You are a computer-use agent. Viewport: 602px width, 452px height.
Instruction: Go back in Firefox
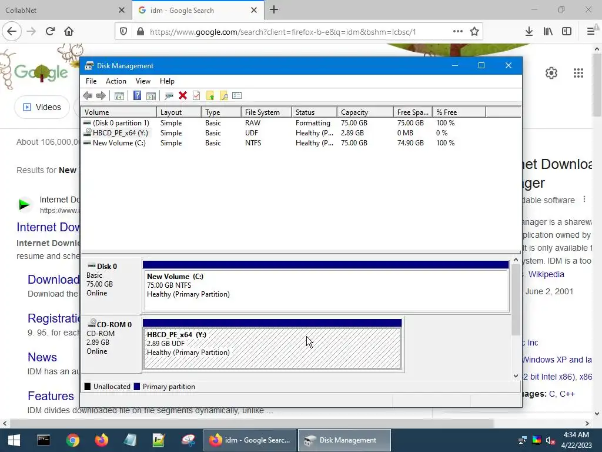tap(12, 32)
